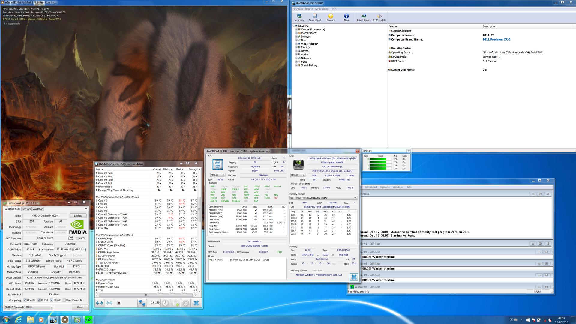This screenshot has width=576, height=324.
Task: Expand the Central Processor(s) tree node
Action: coord(296,29)
